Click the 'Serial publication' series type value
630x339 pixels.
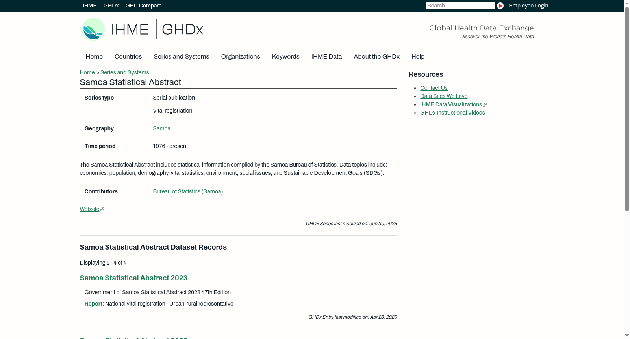pos(174,98)
